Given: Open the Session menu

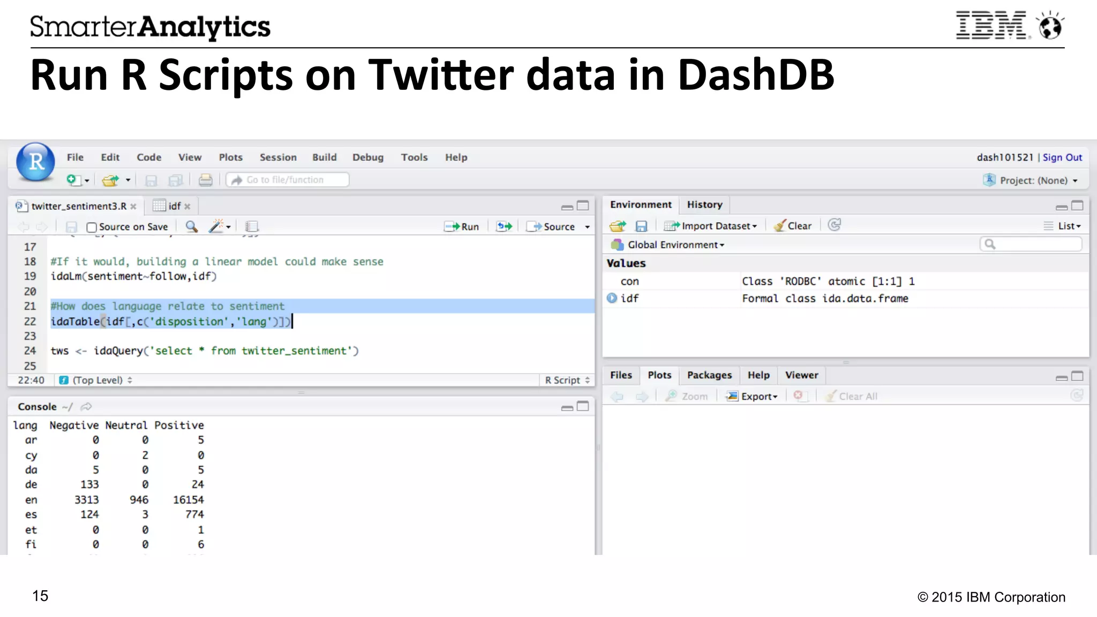Looking at the screenshot, I should pyautogui.click(x=278, y=157).
